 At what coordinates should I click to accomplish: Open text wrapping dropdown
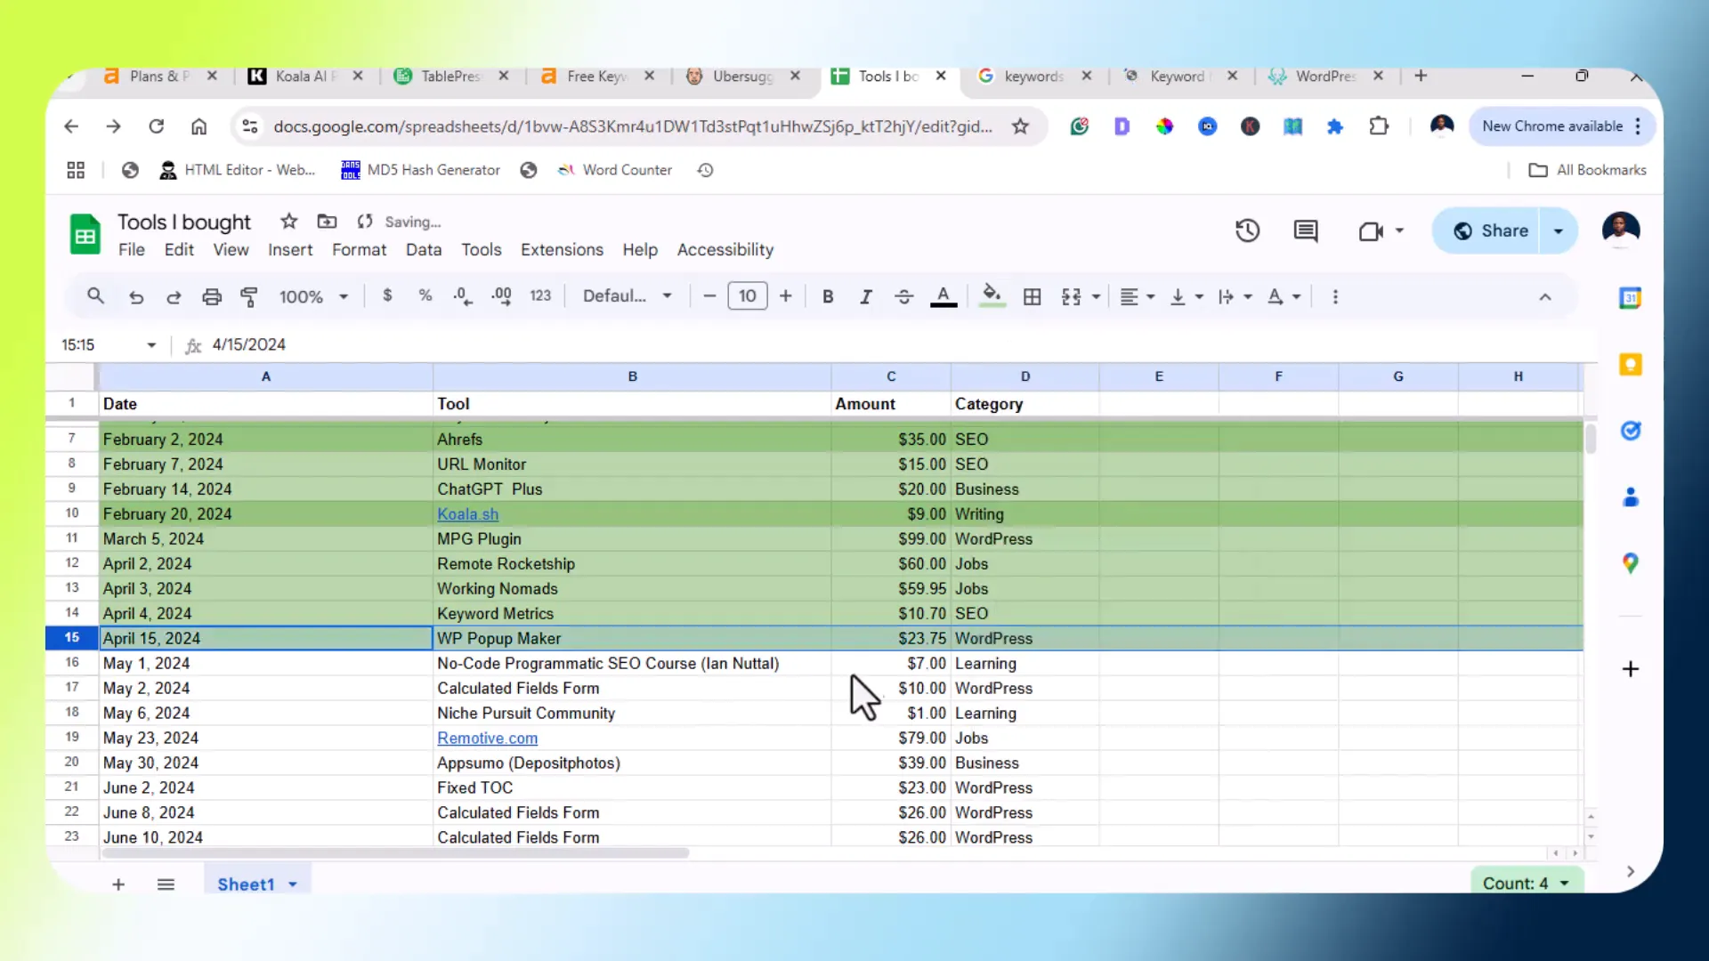(1235, 296)
